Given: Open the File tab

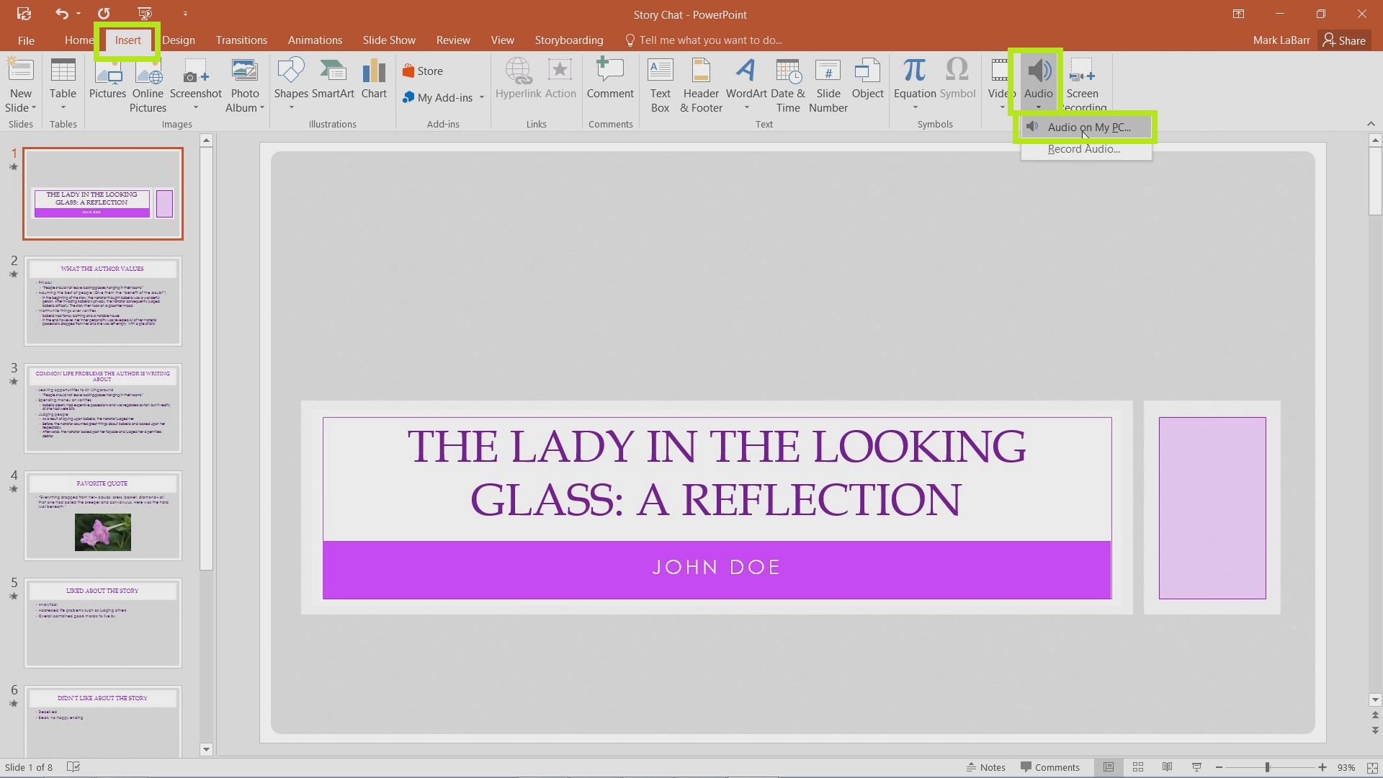Looking at the screenshot, I should [x=26, y=40].
